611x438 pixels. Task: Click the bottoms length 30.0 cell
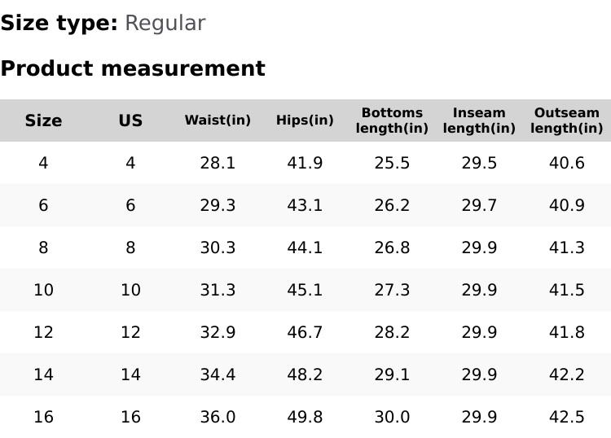(x=392, y=417)
